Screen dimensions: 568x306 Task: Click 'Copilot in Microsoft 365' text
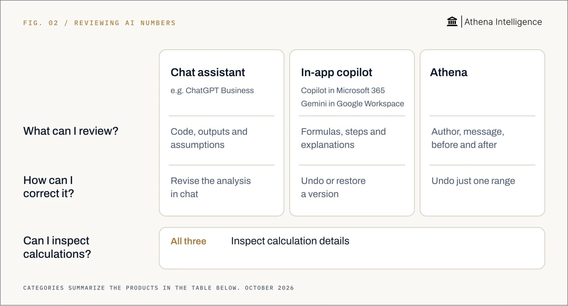pyautogui.click(x=343, y=91)
